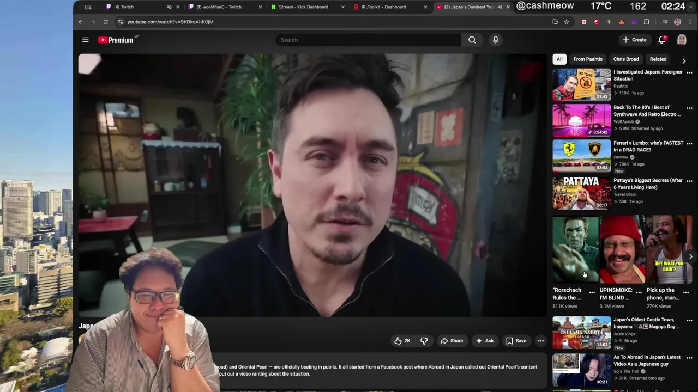Open the Chrome profile avatar in toolbar
Image resolution: width=698 pixels, height=392 pixels.
click(678, 22)
